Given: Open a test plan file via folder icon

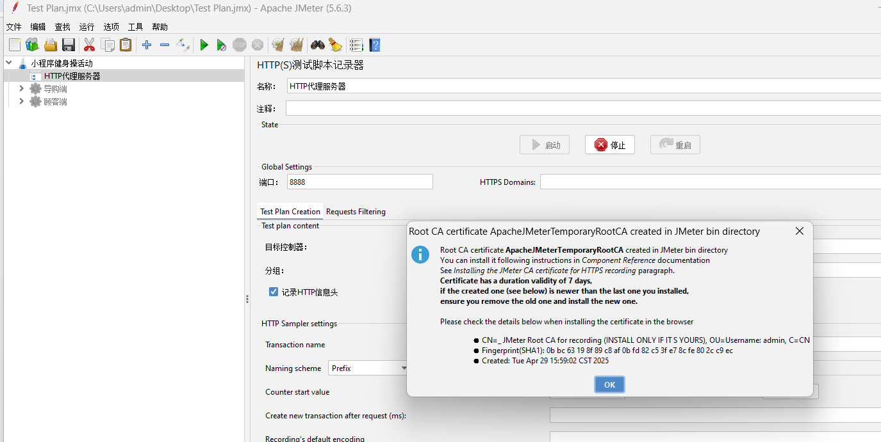Looking at the screenshot, I should pos(51,45).
